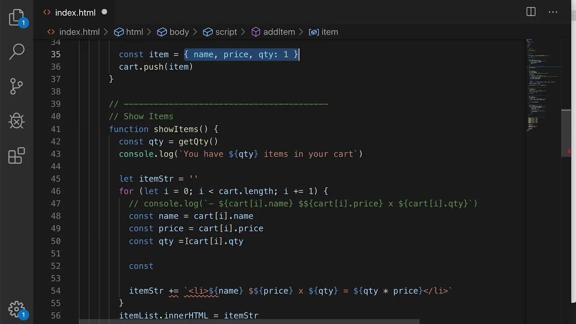Click 'cart[i].qty' on line 50
Viewport: 576px width, 324px height.
coord(216,241)
